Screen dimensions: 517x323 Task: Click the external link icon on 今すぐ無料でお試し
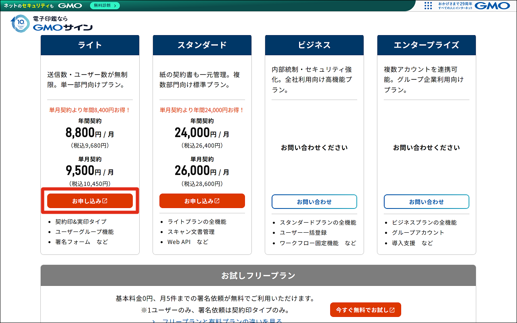(x=392, y=310)
